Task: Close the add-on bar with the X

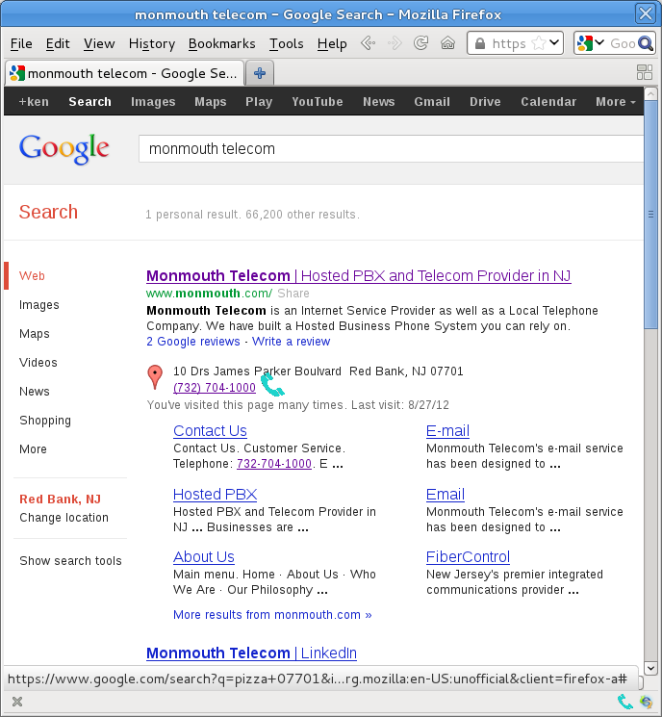Action: pyautogui.click(x=17, y=702)
